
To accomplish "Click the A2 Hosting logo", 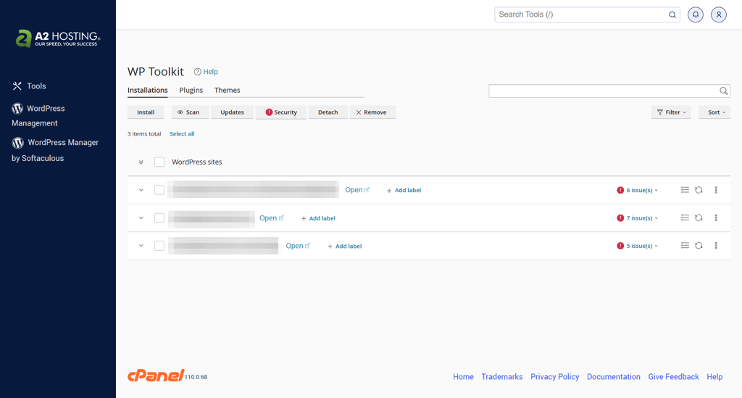I will [58, 38].
